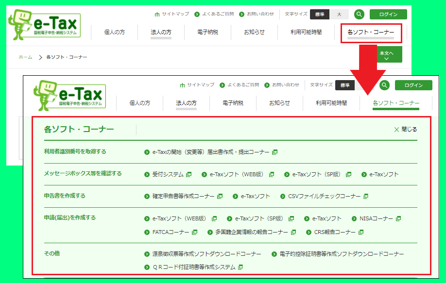Open e-Taxソフト（WEB版） in メッセージボックス等を確認する row

tap(238, 174)
